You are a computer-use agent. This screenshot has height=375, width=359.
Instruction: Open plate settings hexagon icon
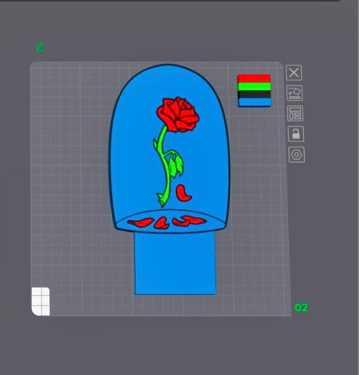pyautogui.click(x=296, y=155)
